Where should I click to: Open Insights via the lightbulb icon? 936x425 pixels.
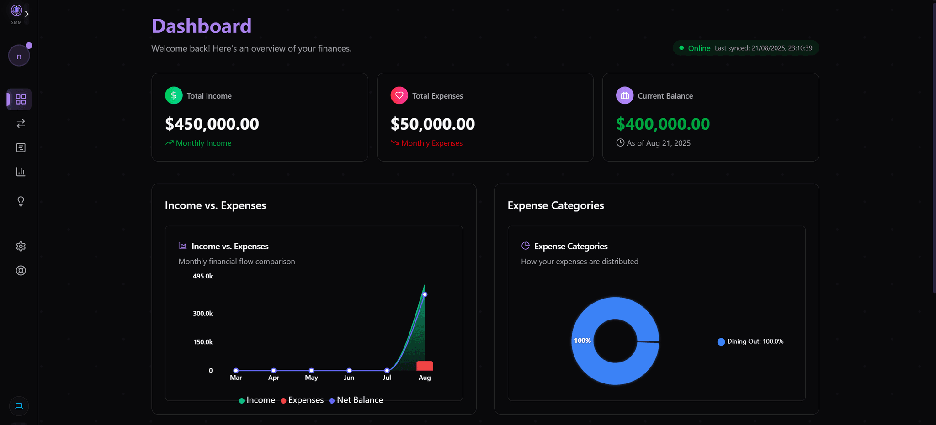tap(21, 201)
